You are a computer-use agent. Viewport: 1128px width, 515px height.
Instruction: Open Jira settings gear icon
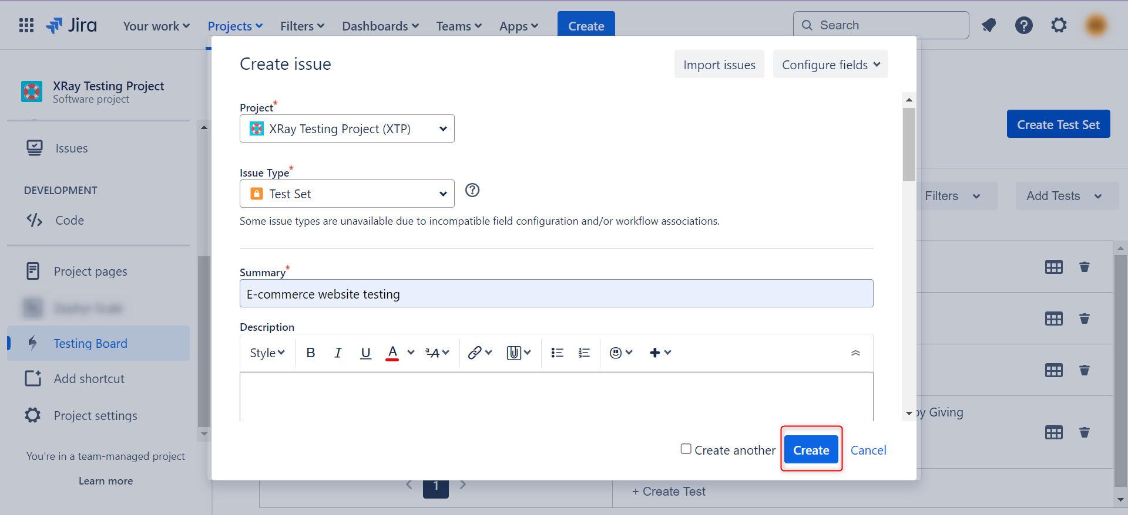coord(1059,25)
